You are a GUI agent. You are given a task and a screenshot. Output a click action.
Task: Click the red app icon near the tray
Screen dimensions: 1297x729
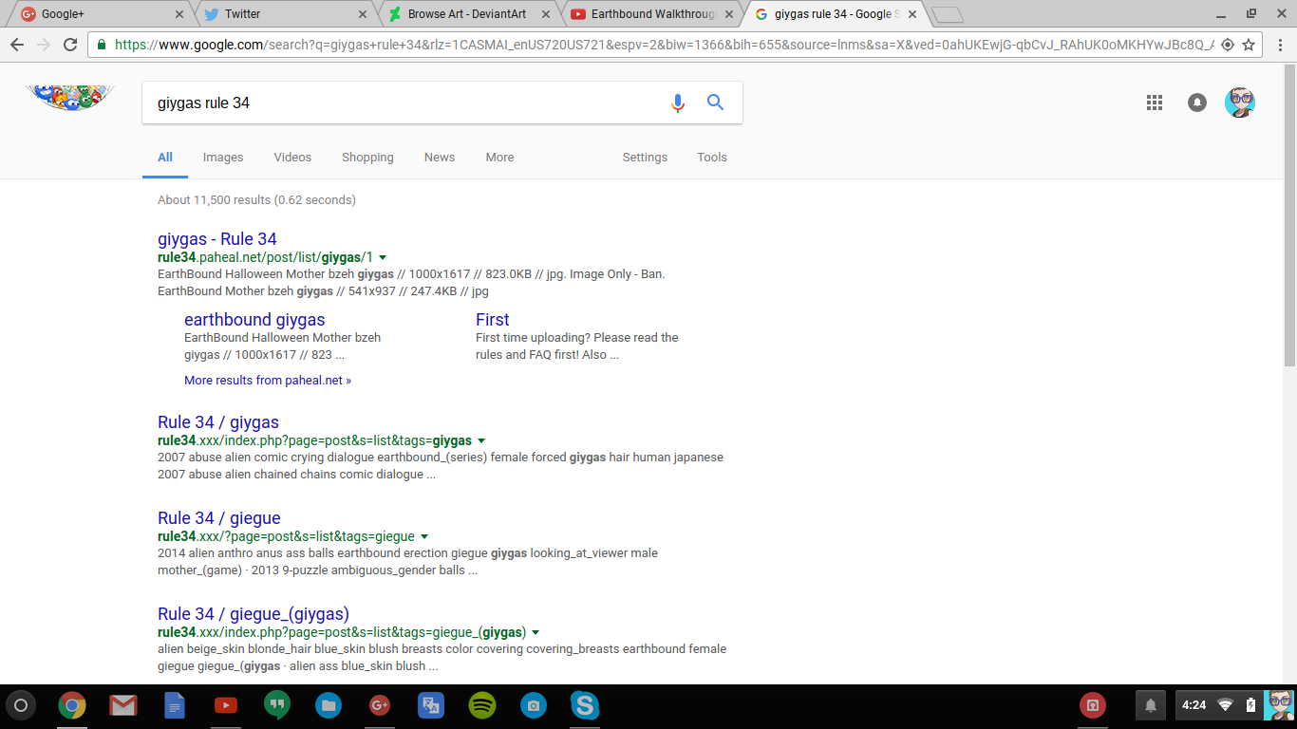click(1093, 705)
